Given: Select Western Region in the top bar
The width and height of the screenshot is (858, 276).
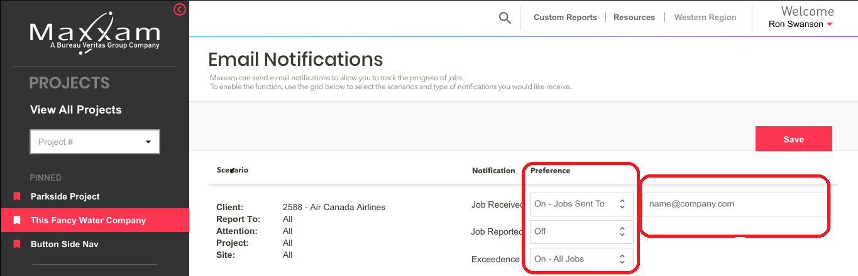Looking at the screenshot, I should pyautogui.click(x=705, y=18).
